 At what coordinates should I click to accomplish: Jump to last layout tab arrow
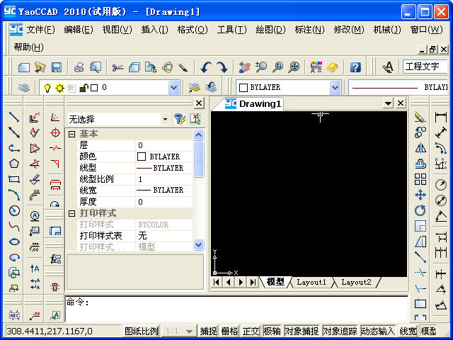pyautogui.click(x=253, y=282)
